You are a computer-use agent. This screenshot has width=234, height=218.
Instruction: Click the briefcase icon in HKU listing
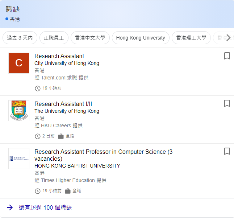[x=61, y=136]
